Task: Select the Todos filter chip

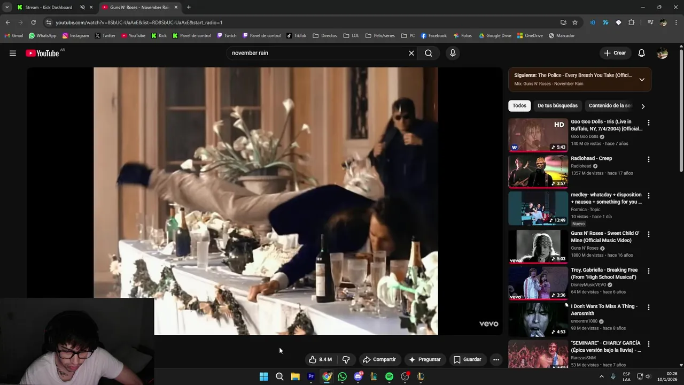Action: [x=519, y=106]
